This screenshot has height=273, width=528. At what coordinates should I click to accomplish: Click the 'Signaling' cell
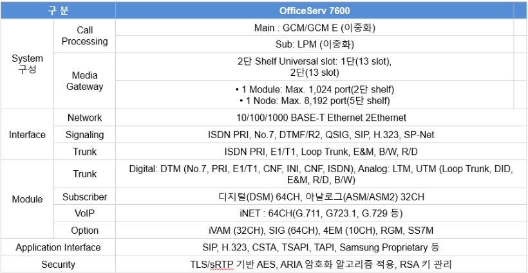point(84,134)
